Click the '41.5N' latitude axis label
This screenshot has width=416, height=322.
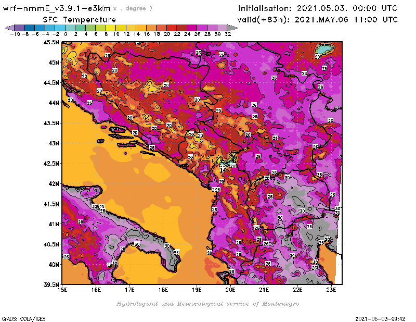pyautogui.click(x=51, y=204)
